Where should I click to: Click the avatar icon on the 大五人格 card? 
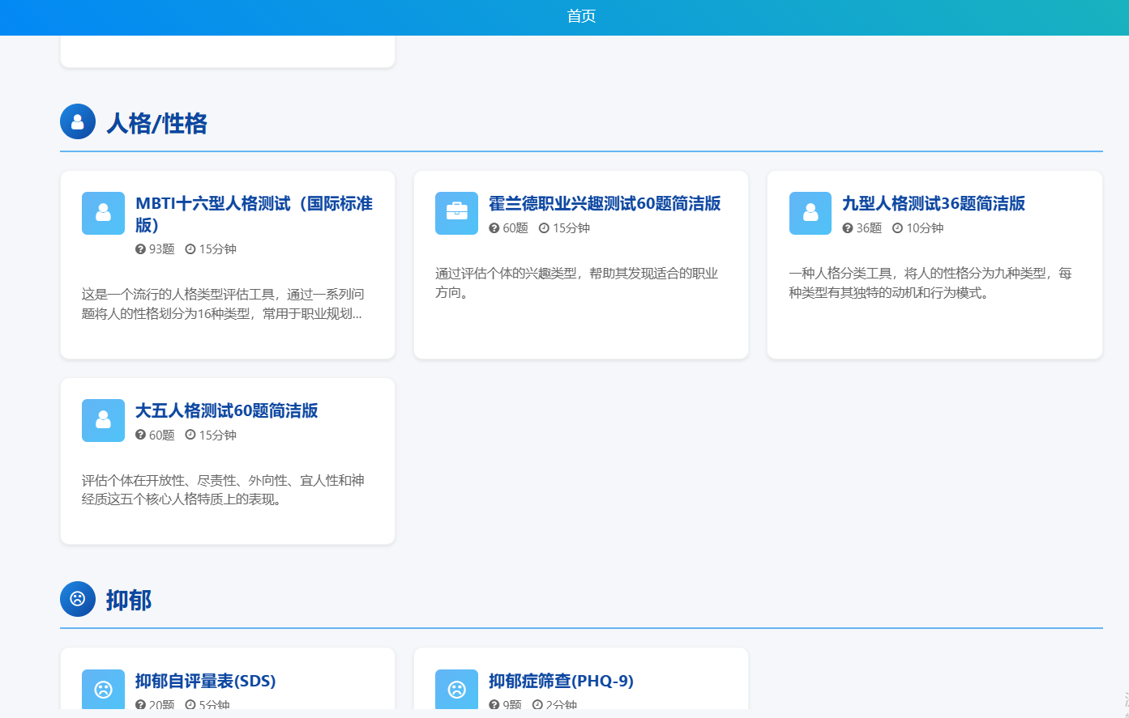(103, 420)
